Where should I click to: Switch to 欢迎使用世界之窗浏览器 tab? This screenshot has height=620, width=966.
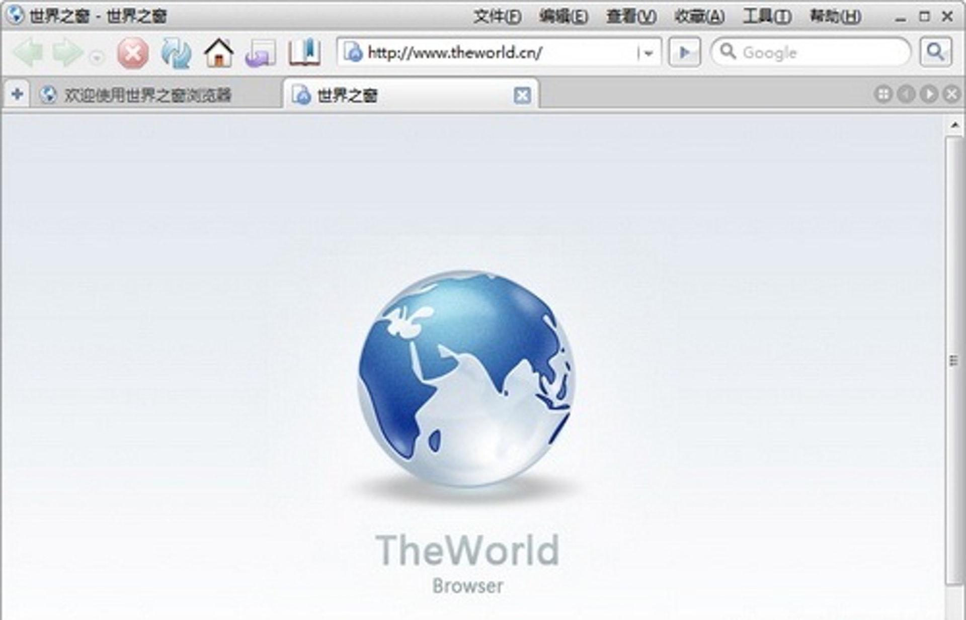coord(147,95)
